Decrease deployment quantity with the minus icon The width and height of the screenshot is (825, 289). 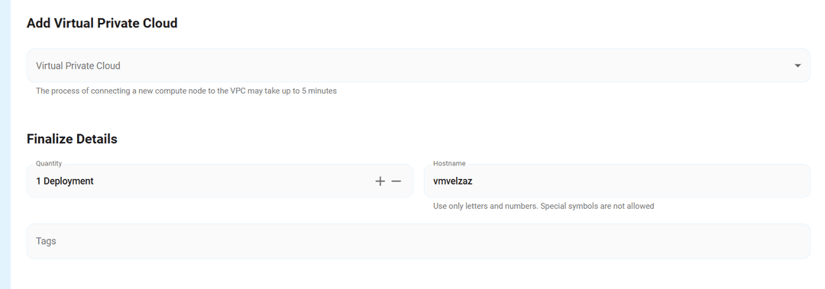pyautogui.click(x=396, y=181)
